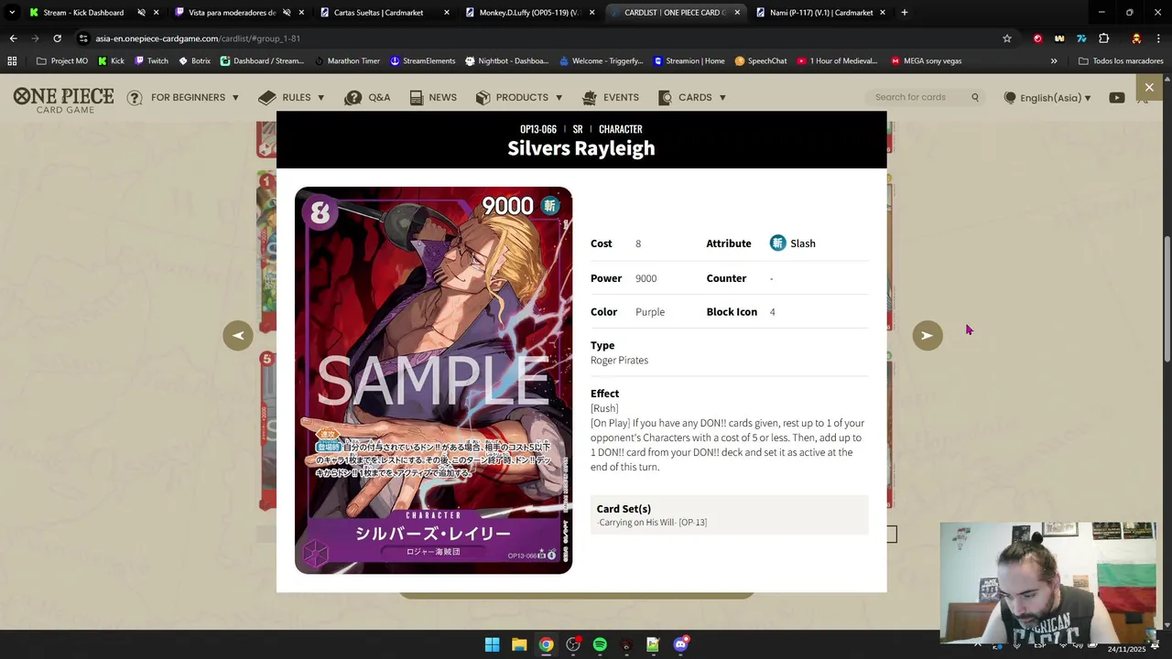
Task: Open the MEGA sony vegas bookmark
Action: coord(926,61)
